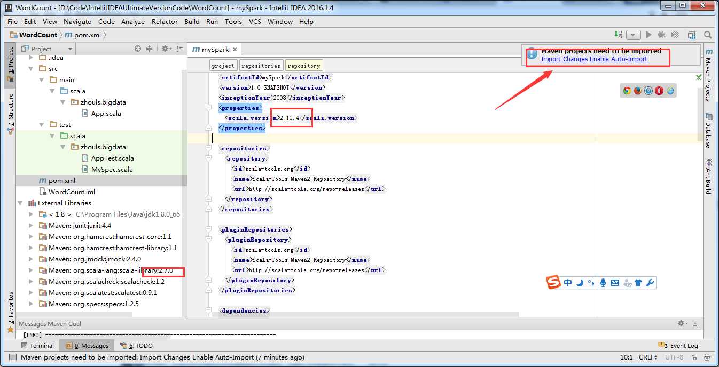Open the Navigate menu

click(77, 21)
